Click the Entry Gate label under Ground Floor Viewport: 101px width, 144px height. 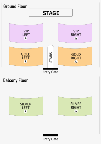point(50,72)
